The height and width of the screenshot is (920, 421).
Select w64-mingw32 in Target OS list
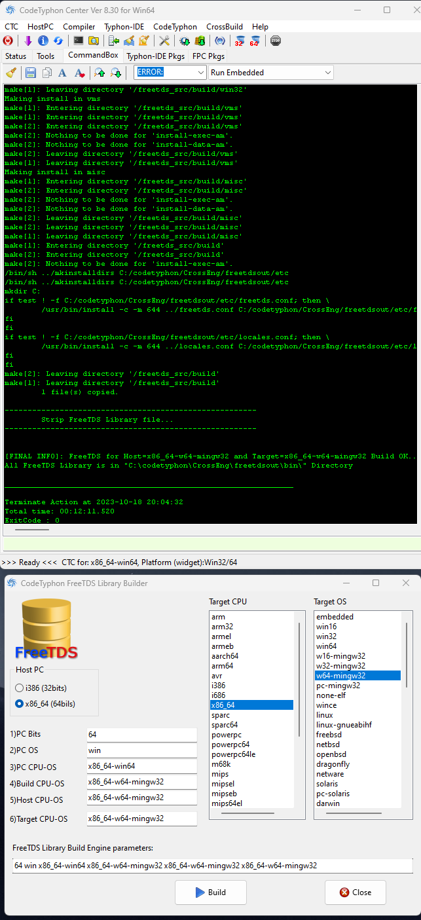357,676
